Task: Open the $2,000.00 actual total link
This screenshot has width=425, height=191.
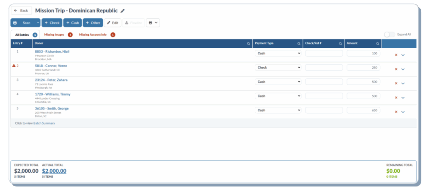Action: pyautogui.click(x=54, y=171)
